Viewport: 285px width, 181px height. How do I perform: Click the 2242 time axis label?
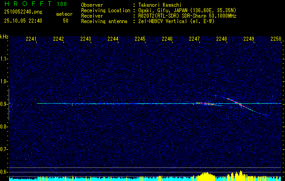pos(58,39)
